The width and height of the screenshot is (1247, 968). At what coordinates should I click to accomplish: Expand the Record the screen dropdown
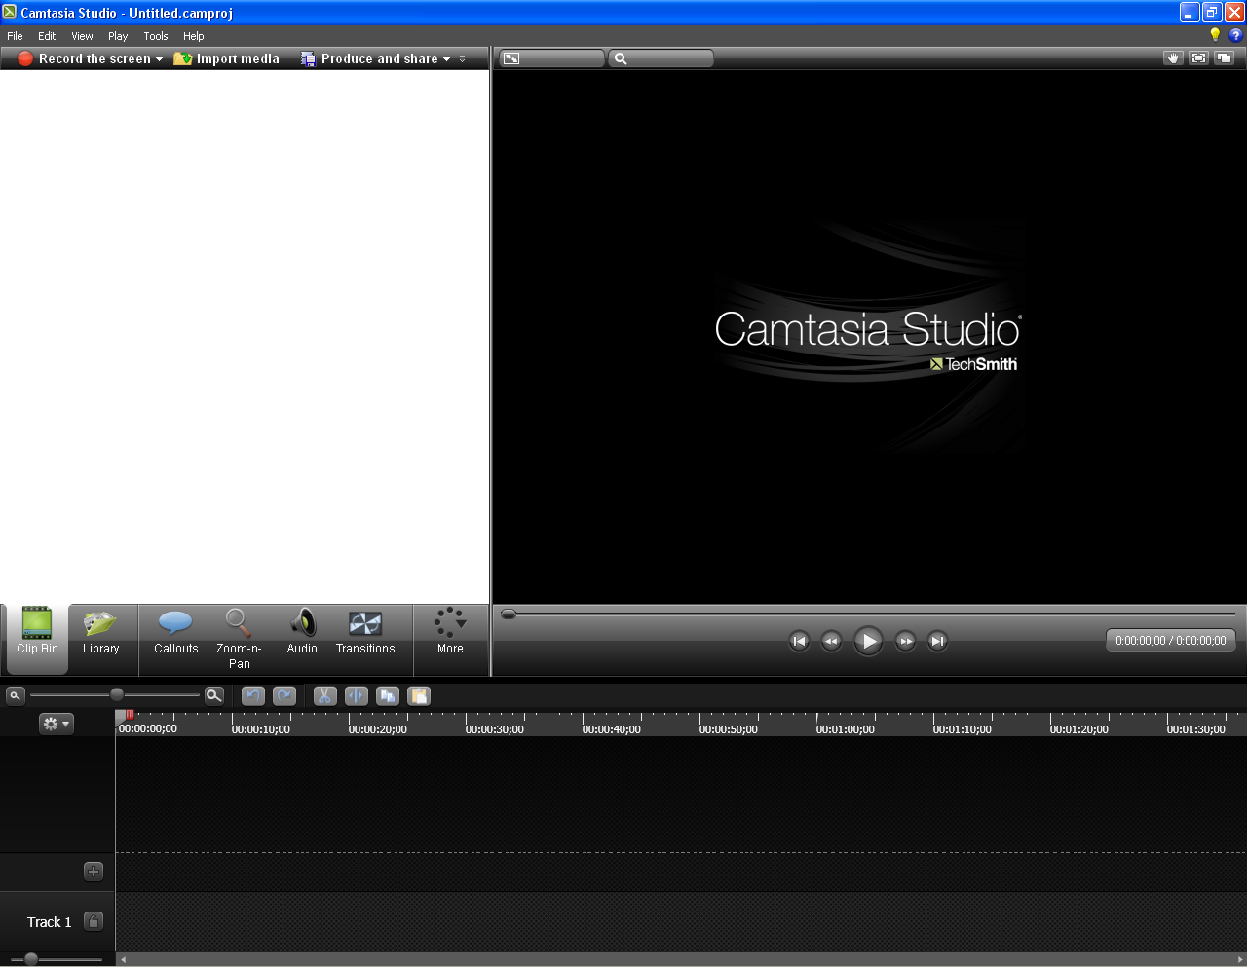(159, 59)
